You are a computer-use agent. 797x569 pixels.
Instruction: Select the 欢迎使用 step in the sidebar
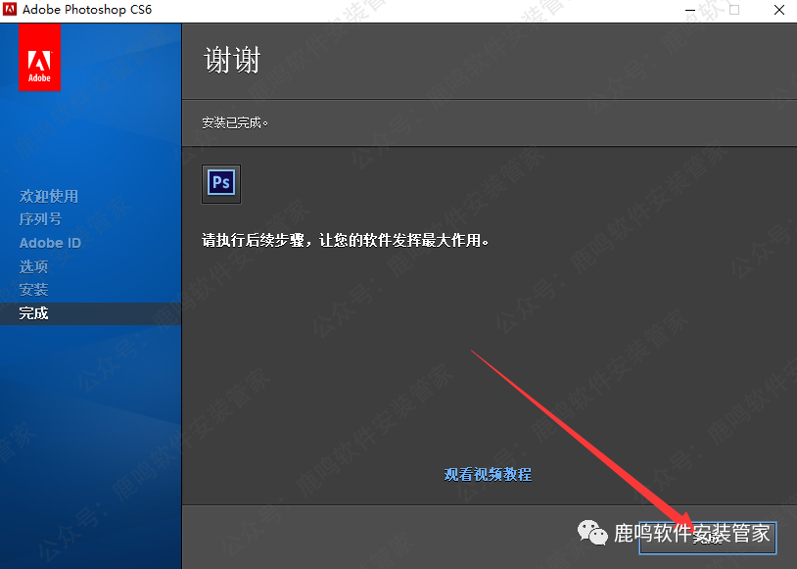(49, 196)
